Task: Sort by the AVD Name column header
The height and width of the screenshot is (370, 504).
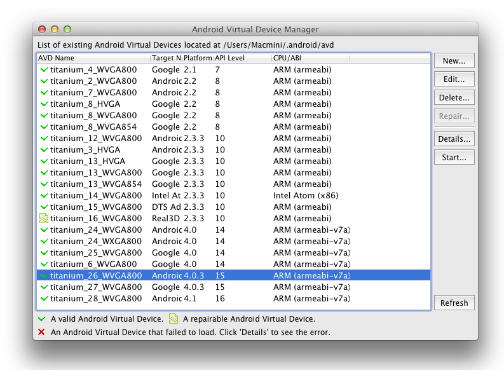Action: (93, 58)
